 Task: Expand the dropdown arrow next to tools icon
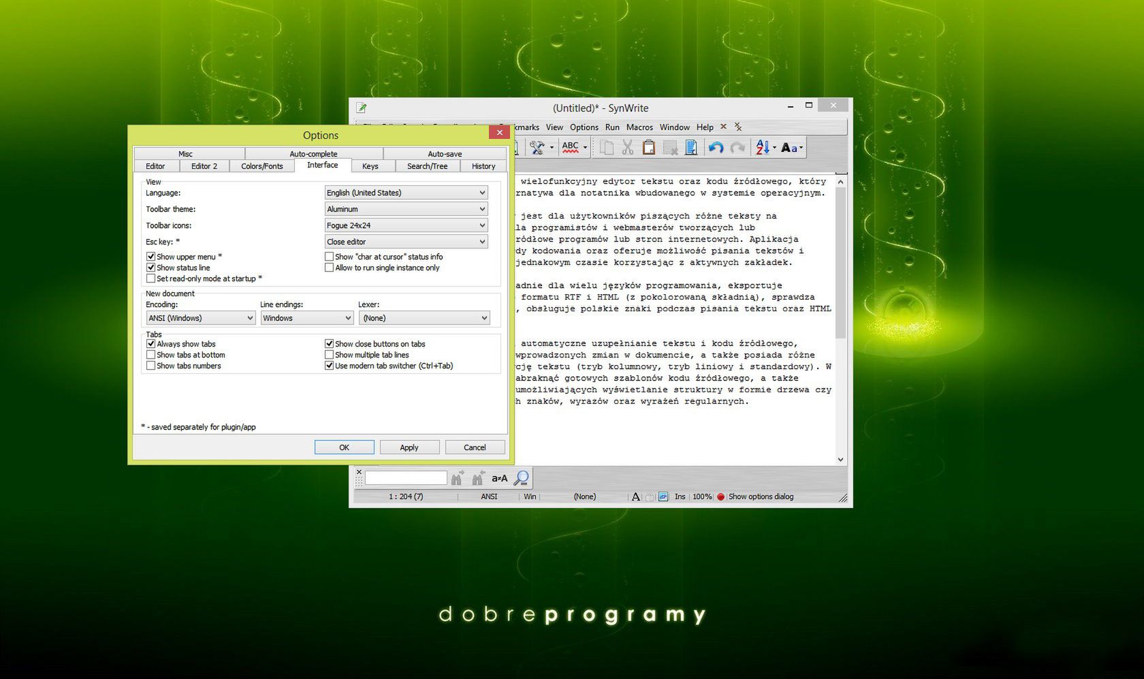[x=552, y=147]
